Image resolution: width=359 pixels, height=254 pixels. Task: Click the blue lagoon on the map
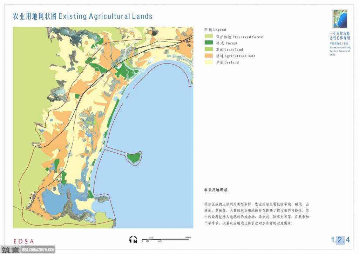click(58, 199)
